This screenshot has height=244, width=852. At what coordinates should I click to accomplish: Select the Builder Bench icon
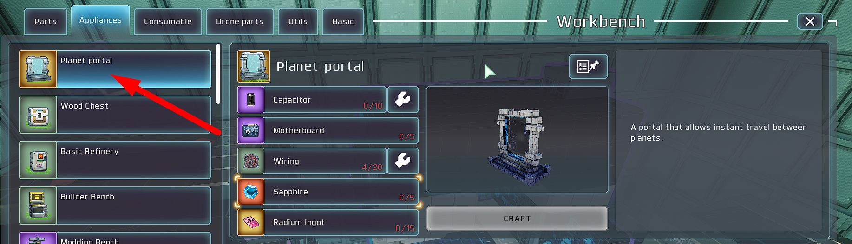[x=38, y=205]
